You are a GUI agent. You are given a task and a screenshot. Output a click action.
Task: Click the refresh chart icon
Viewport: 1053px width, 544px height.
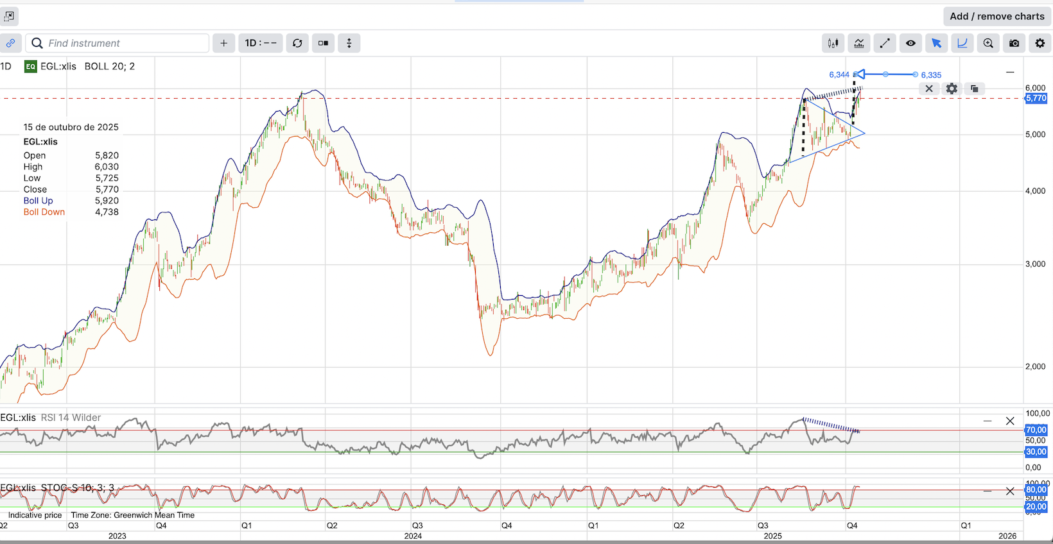tap(297, 43)
